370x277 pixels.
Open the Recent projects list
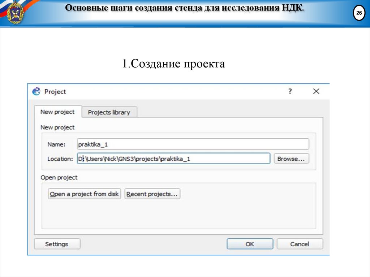tap(152, 194)
